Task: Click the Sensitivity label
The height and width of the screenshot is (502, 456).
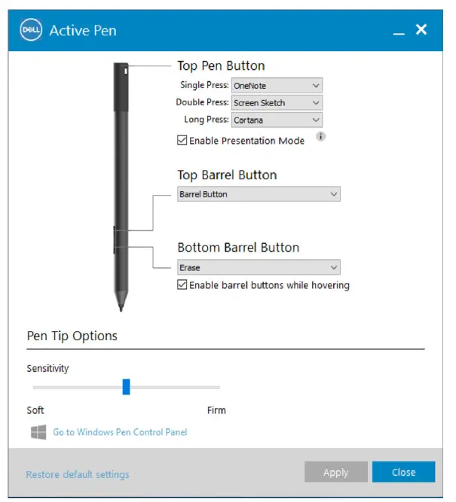Action: 47,369
